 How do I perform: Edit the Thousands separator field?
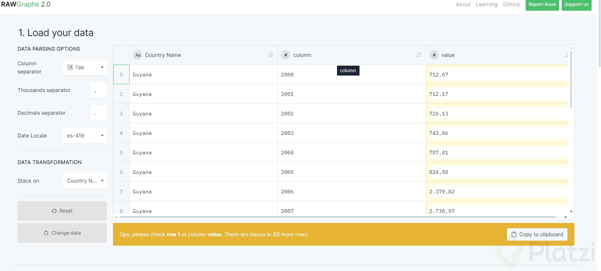(99, 90)
